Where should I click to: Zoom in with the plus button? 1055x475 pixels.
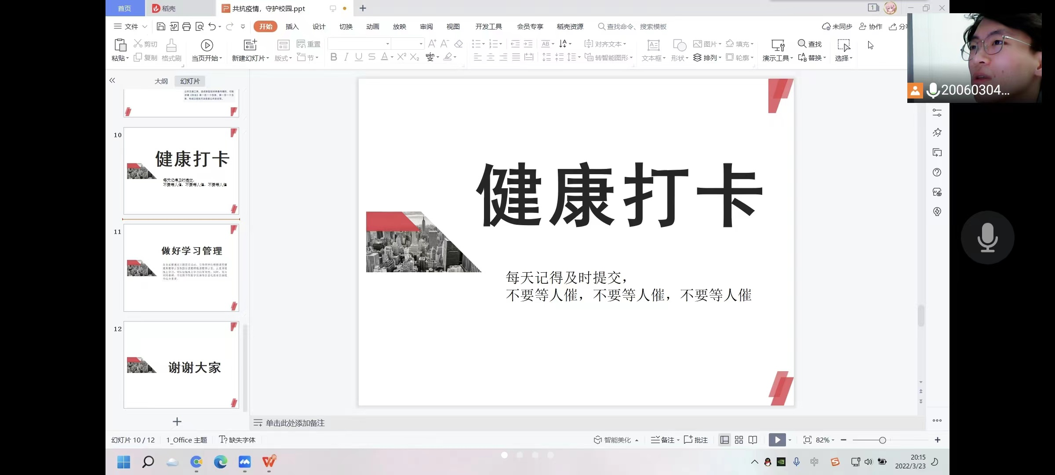tap(938, 440)
